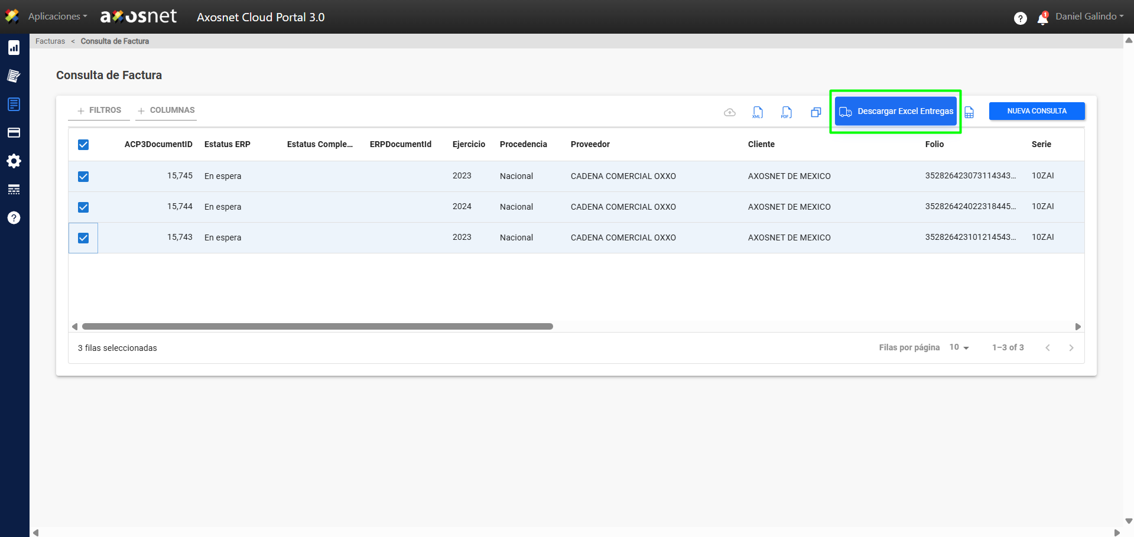This screenshot has height=537, width=1134.
Task: Click the Axosnet Cloud Portal 3.0 title
Action: tap(261, 17)
